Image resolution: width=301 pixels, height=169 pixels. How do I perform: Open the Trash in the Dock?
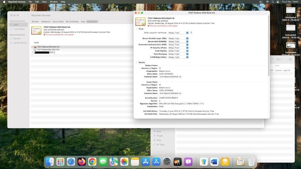tap(251, 162)
